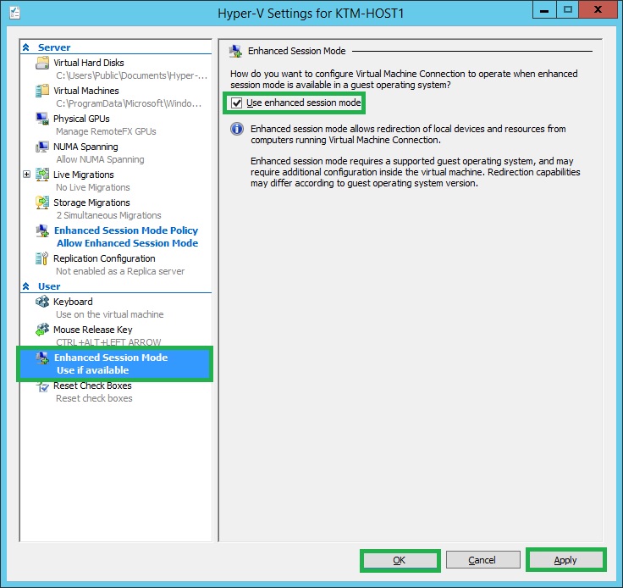Click the Physical GPUs icon
This screenshot has width=623, height=588.
click(42, 119)
